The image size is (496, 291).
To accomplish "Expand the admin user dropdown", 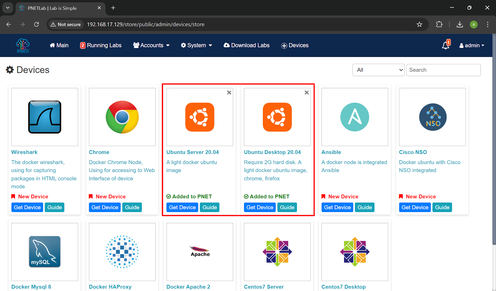I will (x=472, y=46).
